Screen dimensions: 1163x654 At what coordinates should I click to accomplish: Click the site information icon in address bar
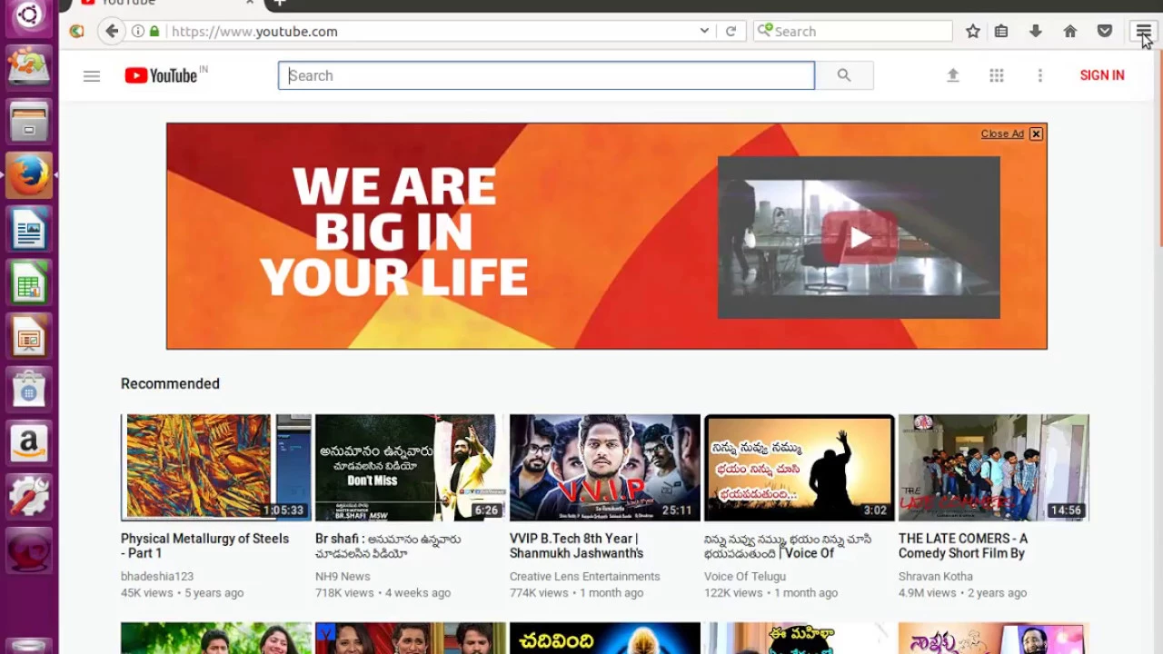pos(137,31)
